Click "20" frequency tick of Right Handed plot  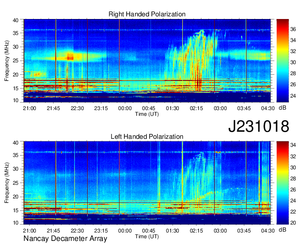pyautogui.click(x=16, y=75)
